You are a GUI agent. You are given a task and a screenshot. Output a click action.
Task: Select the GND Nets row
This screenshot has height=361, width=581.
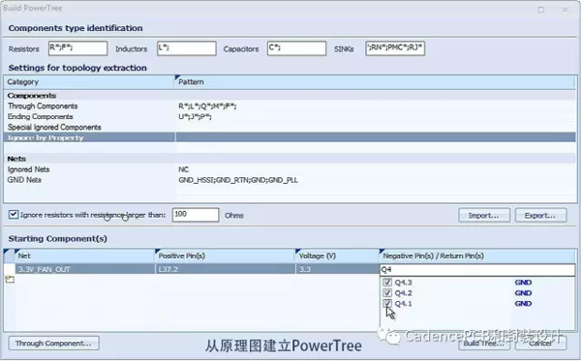click(290, 180)
